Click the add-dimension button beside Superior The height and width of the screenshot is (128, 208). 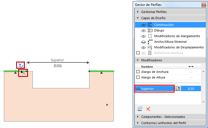tap(178, 88)
